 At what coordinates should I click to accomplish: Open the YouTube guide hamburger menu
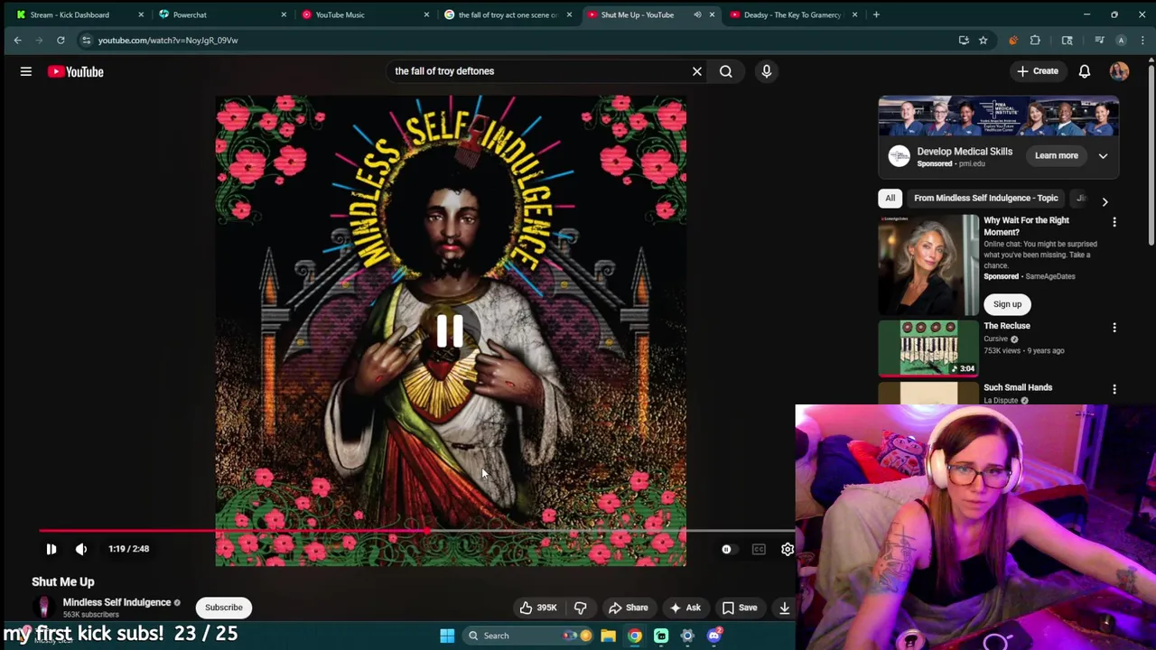pyautogui.click(x=26, y=71)
